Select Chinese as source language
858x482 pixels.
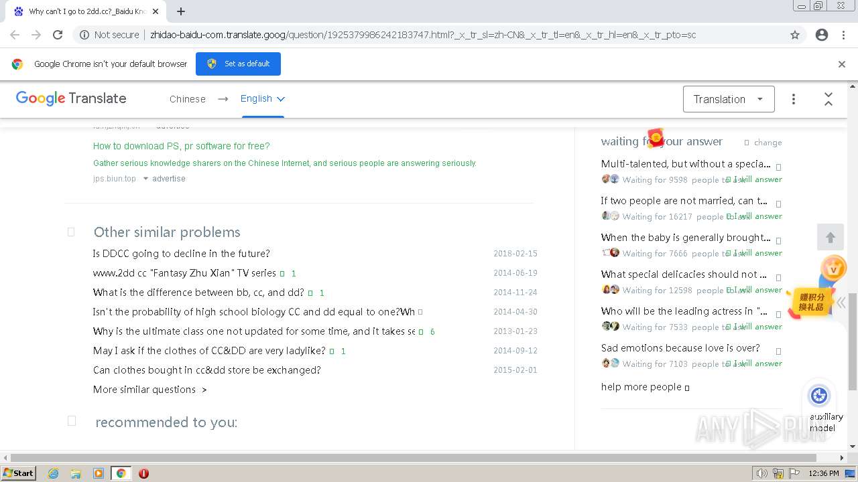click(188, 99)
